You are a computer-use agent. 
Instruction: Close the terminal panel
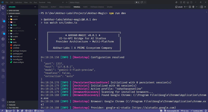coord(205,7)
